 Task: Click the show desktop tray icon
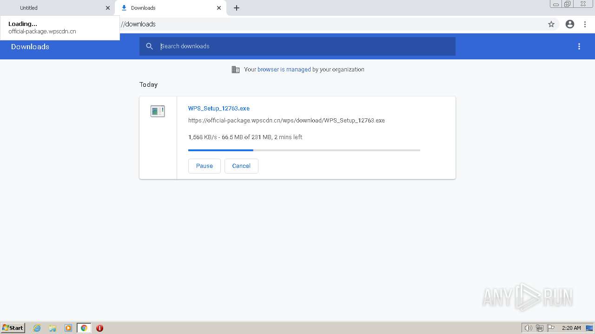[x=589, y=328]
